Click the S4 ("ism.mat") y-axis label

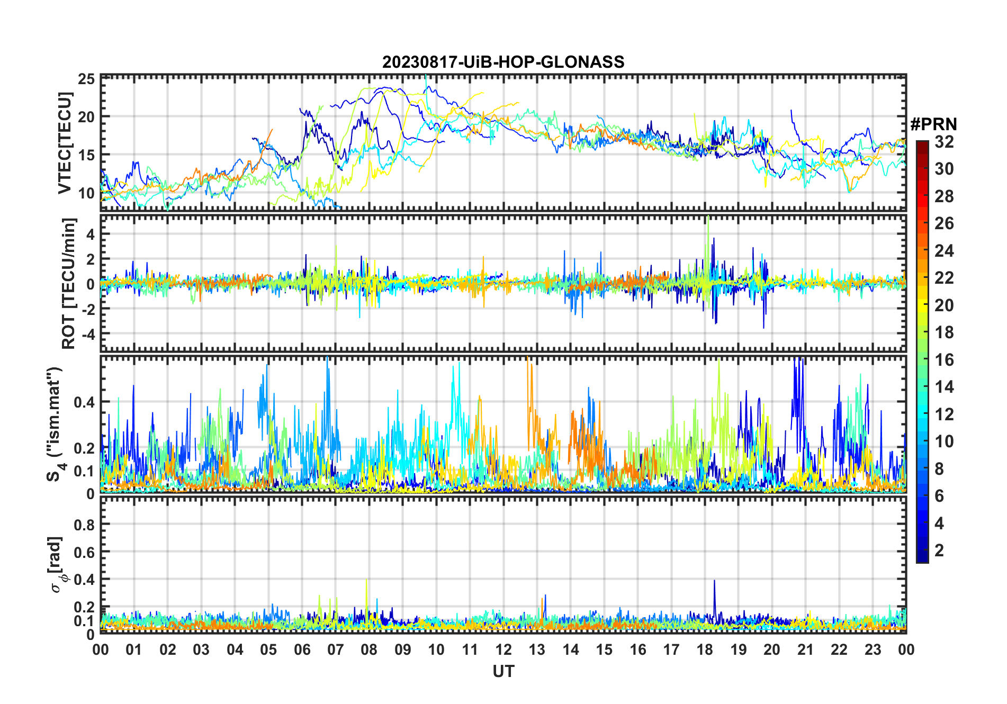pos(56,424)
